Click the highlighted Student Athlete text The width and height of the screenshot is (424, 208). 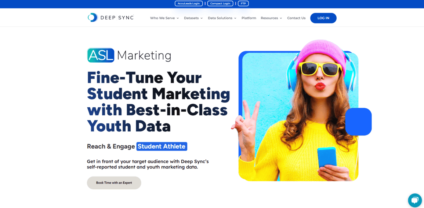(162, 146)
